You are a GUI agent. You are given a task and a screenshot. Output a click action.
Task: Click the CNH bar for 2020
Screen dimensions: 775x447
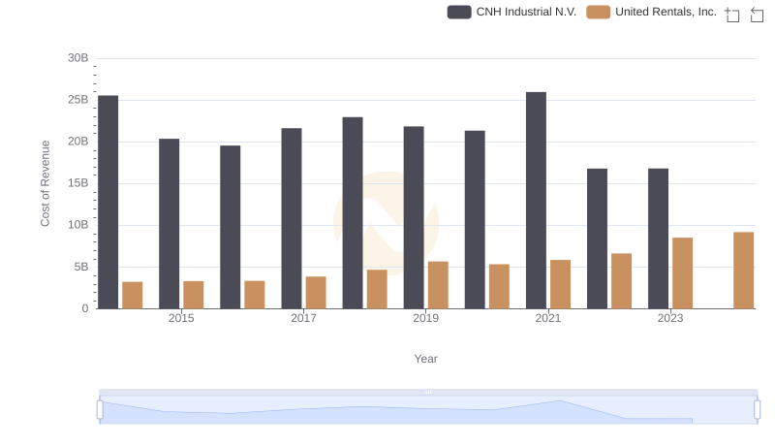(x=475, y=219)
